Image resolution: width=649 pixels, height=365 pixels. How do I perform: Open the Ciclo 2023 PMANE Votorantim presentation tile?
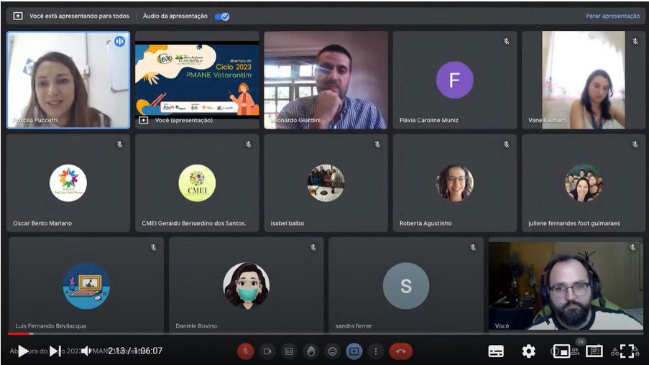pos(197,80)
